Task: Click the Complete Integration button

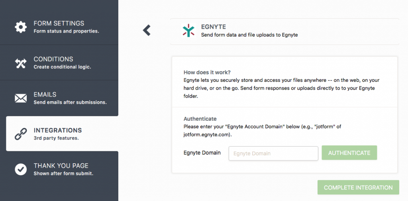Action: pyautogui.click(x=358, y=187)
